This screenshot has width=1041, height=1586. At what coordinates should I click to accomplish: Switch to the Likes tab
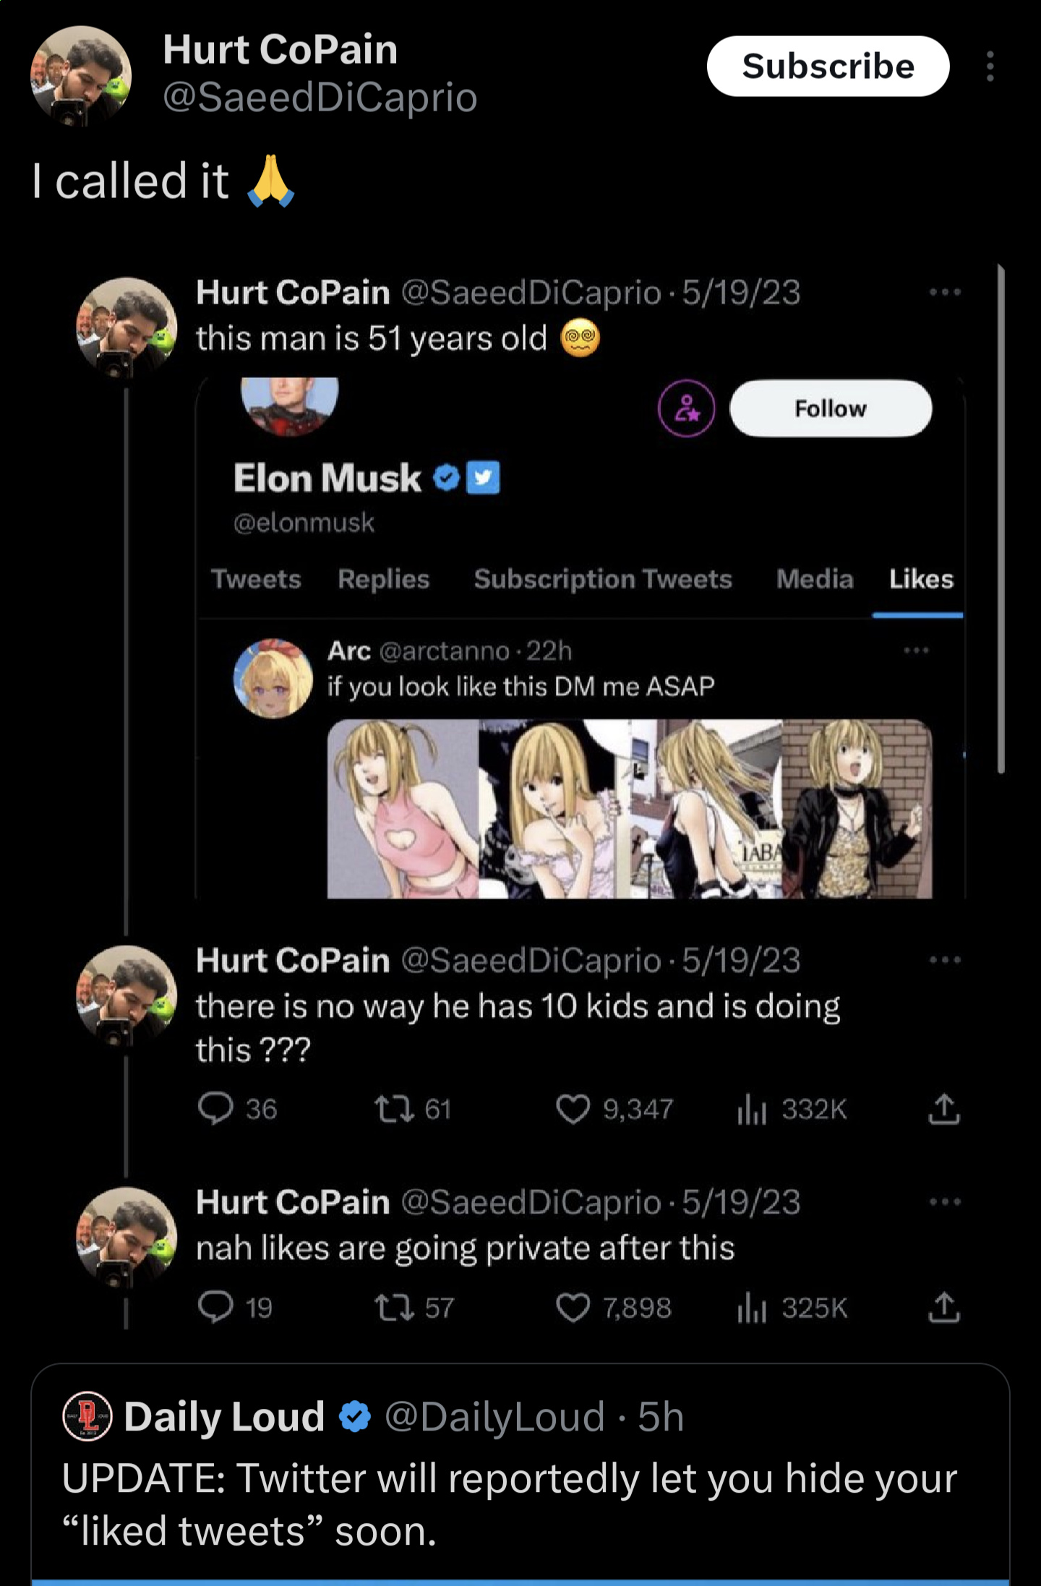point(920,579)
